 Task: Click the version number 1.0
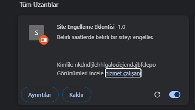[x=121, y=27]
